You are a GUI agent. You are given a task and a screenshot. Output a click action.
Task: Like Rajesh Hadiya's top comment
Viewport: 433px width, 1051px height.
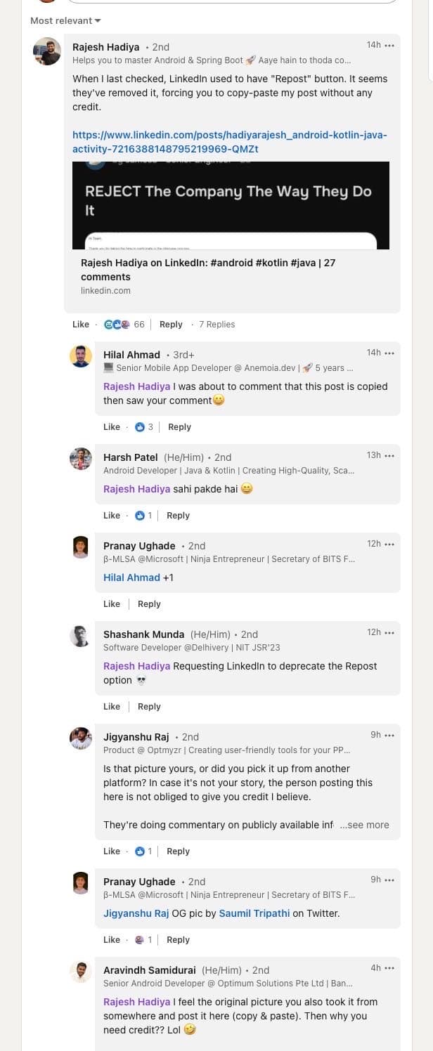[81, 325]
